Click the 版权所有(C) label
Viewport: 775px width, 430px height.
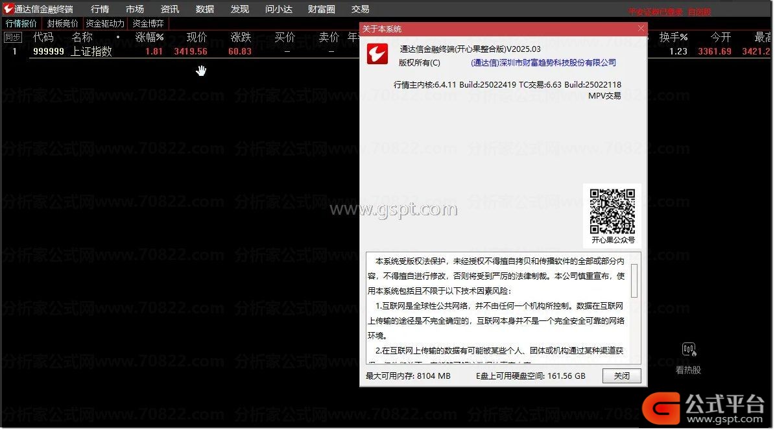[420, 63]
